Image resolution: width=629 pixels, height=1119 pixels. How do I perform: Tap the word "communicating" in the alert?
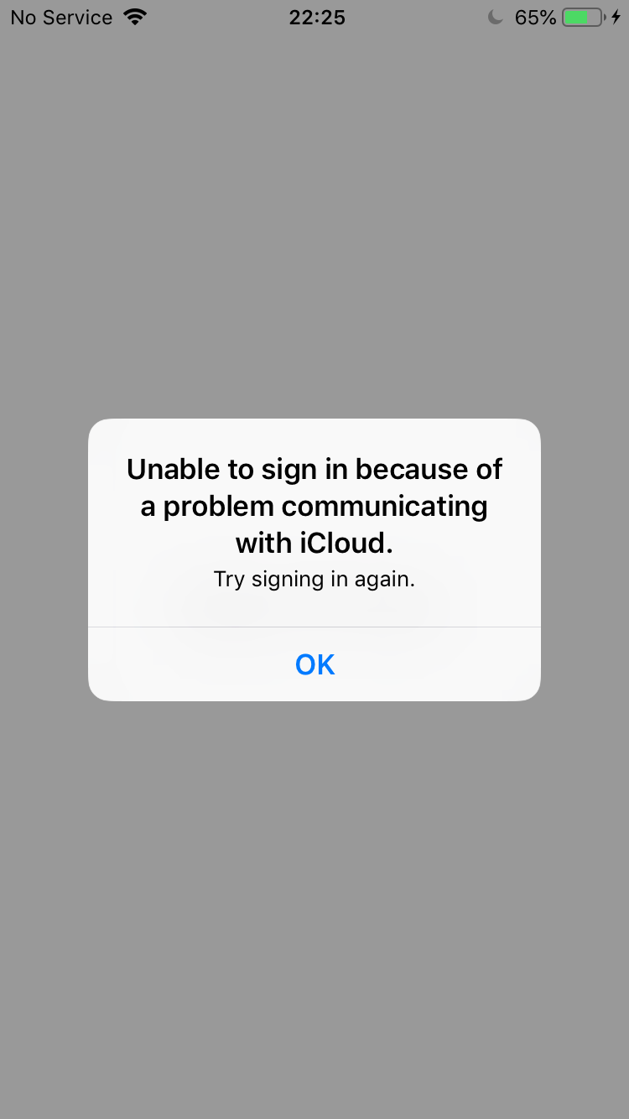(x=384, y=507)
